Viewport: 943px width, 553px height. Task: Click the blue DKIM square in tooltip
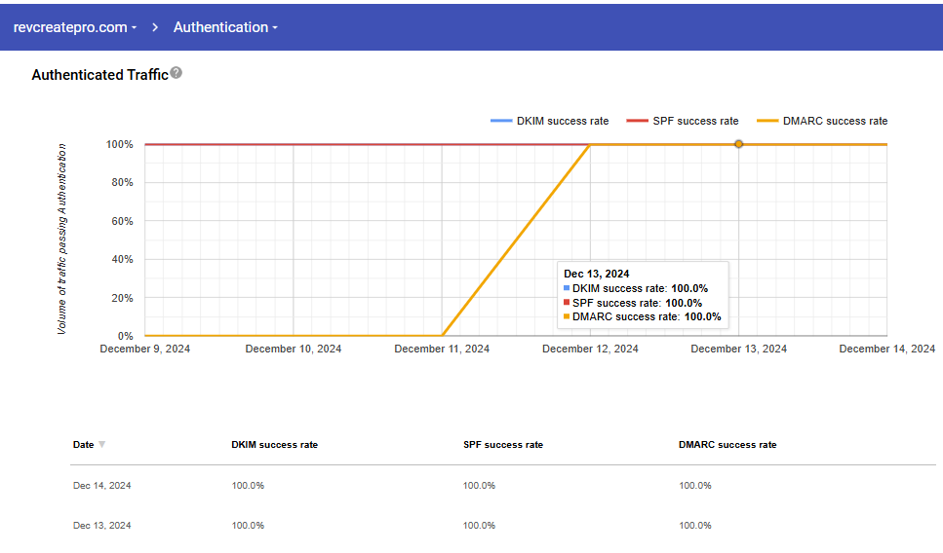click(x=567, y=288)
